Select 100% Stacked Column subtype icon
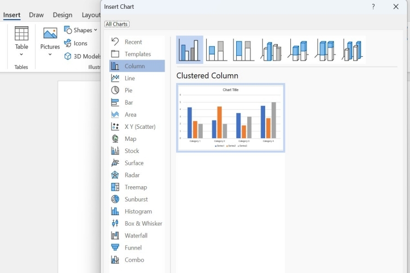410x273 pixels. point(243,50)
